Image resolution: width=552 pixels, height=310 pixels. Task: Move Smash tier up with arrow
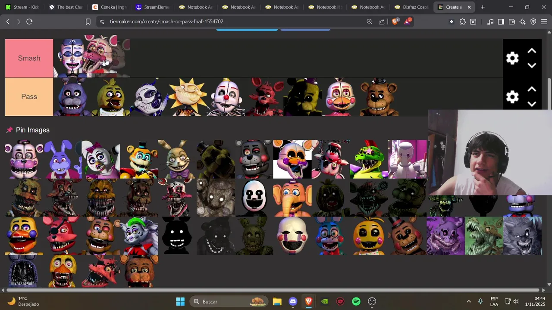tap(532, 51)
